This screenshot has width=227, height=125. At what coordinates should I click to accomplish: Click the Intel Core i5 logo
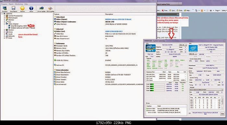point(150,48)
